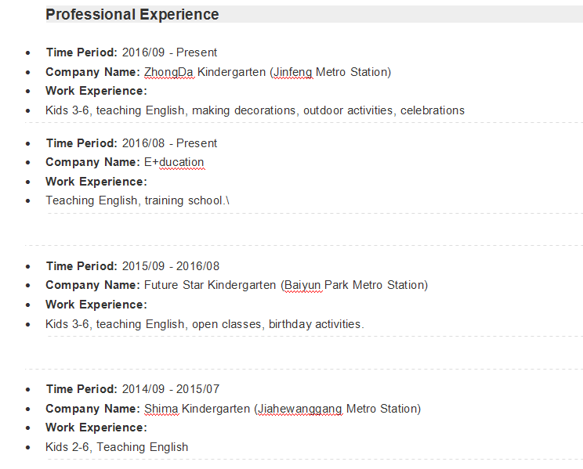Screen dimensions: 583x469
Task: Click the line mentioning outdoor activities, celebrations
Action: tap(255, 110)
